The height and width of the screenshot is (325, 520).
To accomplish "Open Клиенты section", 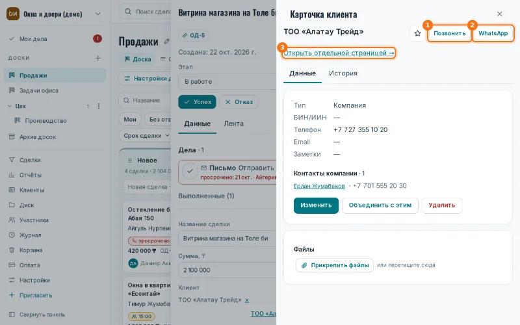I will pyautogui.click(x=55, y=190).
